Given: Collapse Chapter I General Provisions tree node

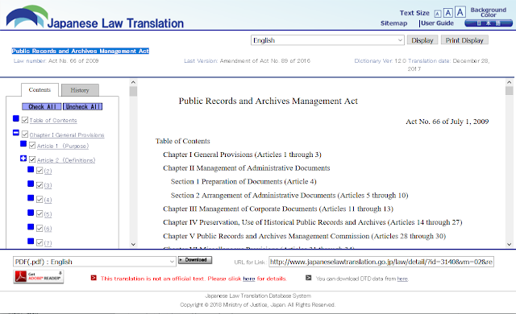Looking at the screenshot, I should [16, 133].
